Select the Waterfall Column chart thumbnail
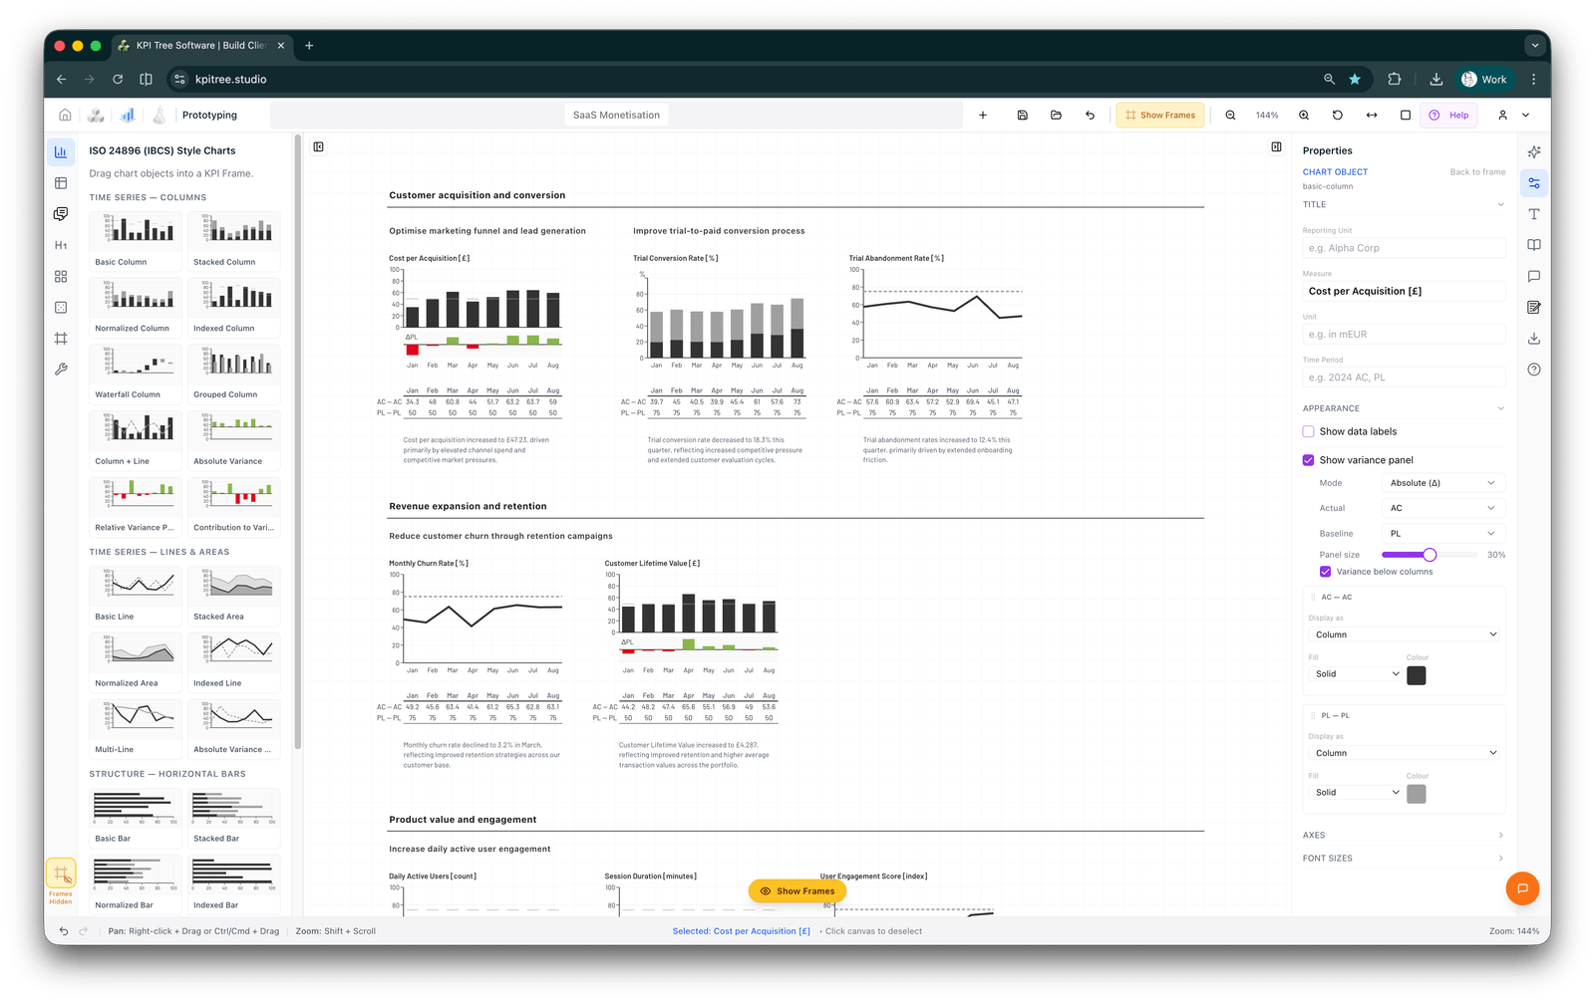1595x1003 pixels. 135,374
